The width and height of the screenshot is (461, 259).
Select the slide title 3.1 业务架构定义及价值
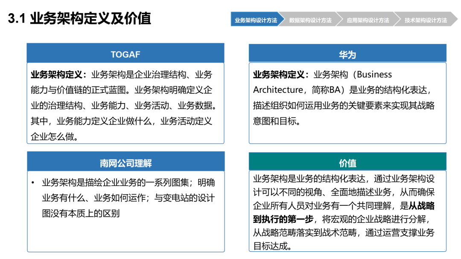(x=79, y=18)
